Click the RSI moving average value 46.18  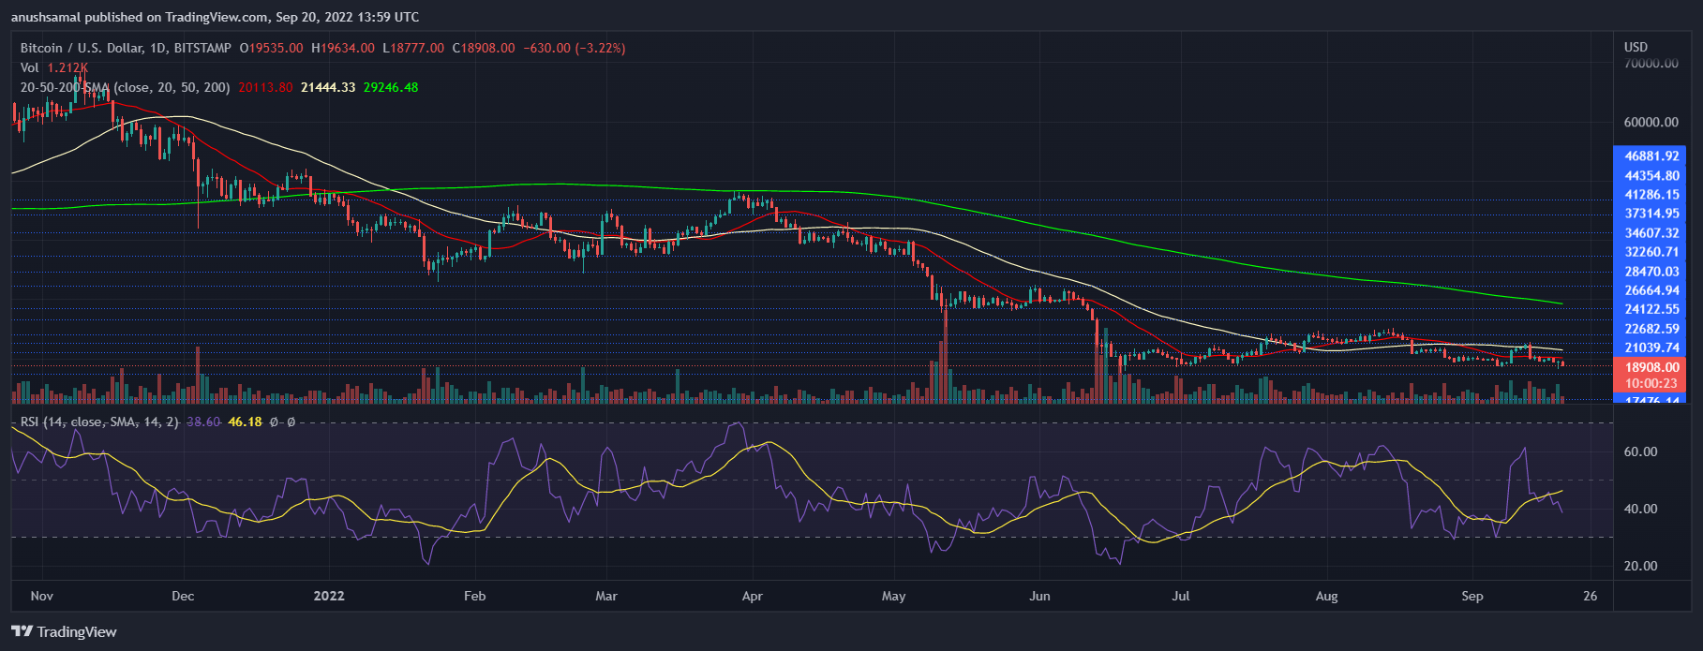point(245,422)
